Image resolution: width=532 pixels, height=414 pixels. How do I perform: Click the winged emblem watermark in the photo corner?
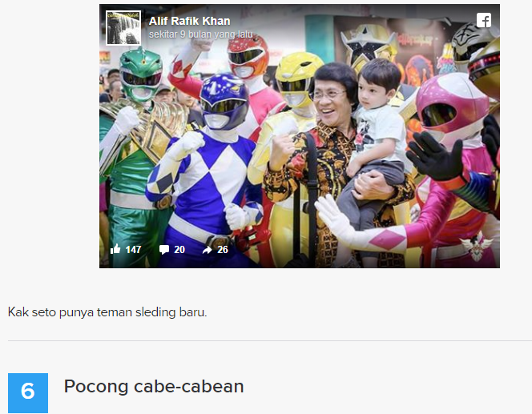point(477,246)
